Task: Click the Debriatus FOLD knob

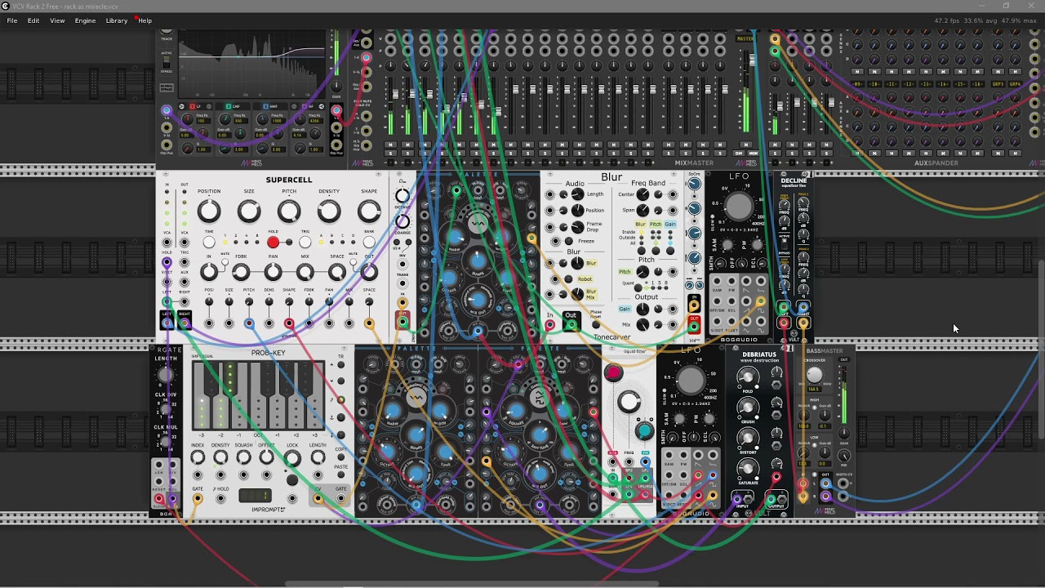Action: point(747,376)
